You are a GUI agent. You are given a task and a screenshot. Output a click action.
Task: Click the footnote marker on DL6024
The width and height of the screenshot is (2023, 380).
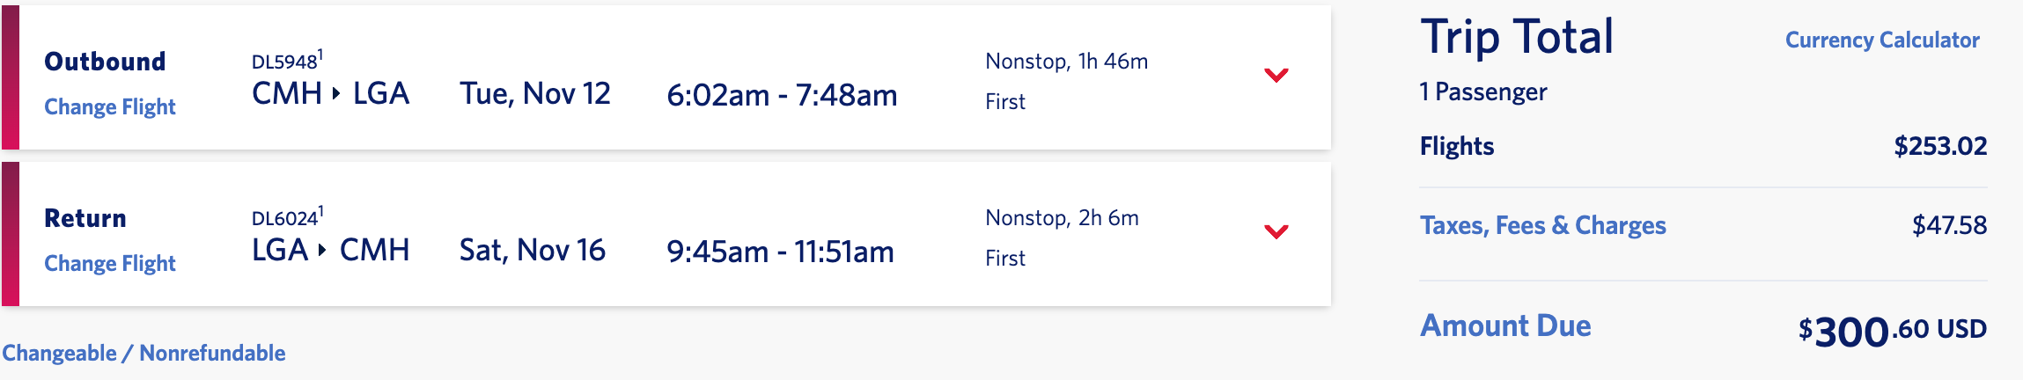pyautogui.click(x=320, y=211)
